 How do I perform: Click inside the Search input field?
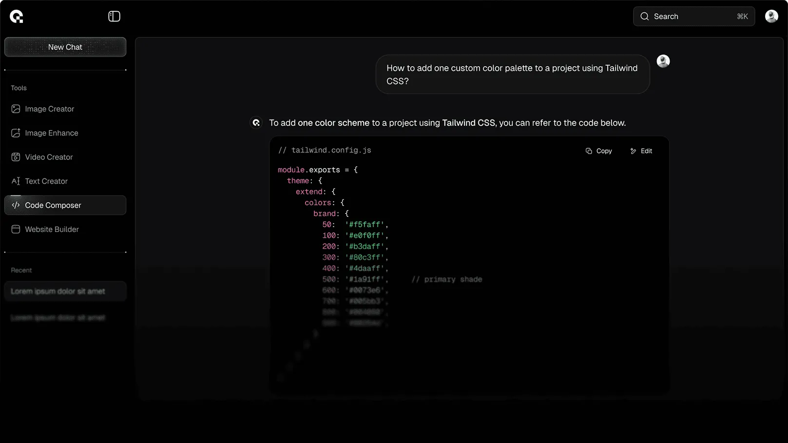pos(692,16)
